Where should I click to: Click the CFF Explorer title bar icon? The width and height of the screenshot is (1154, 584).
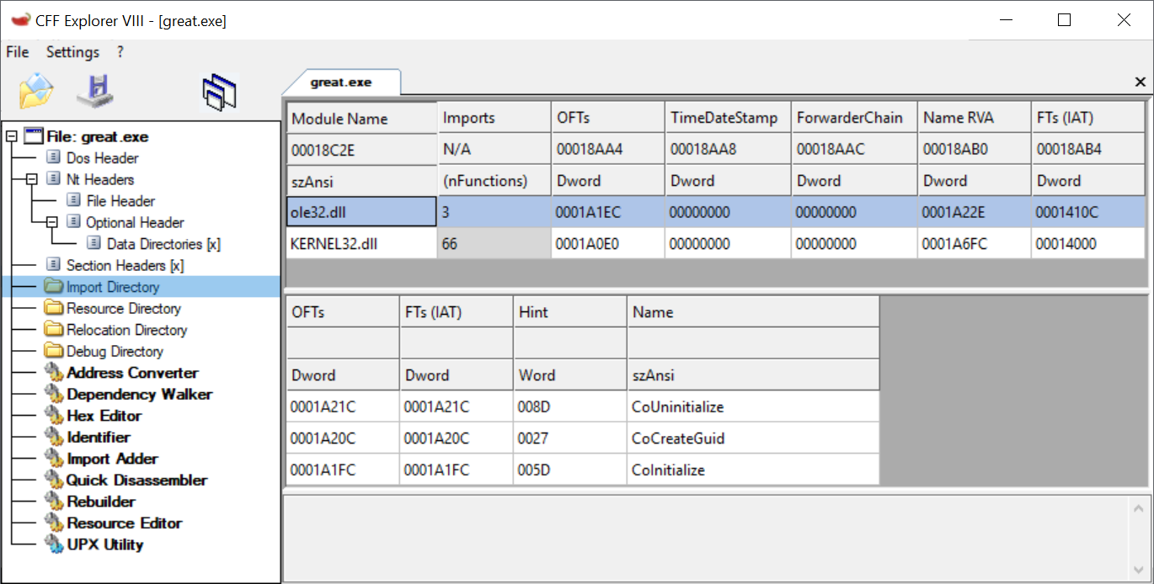21,20
